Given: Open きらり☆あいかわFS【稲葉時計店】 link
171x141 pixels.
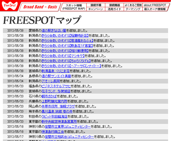Looking at the screenshot, I should pyautogui.click(x=65, y=36).
